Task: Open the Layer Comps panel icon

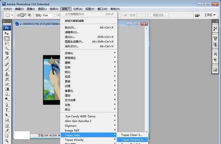Action: pos(215,70)
